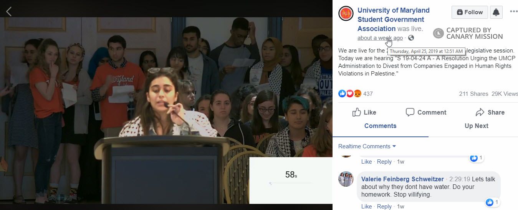518x210 pixels.
Task: Open the SGA page profile picture
Action: click(346, 13)
